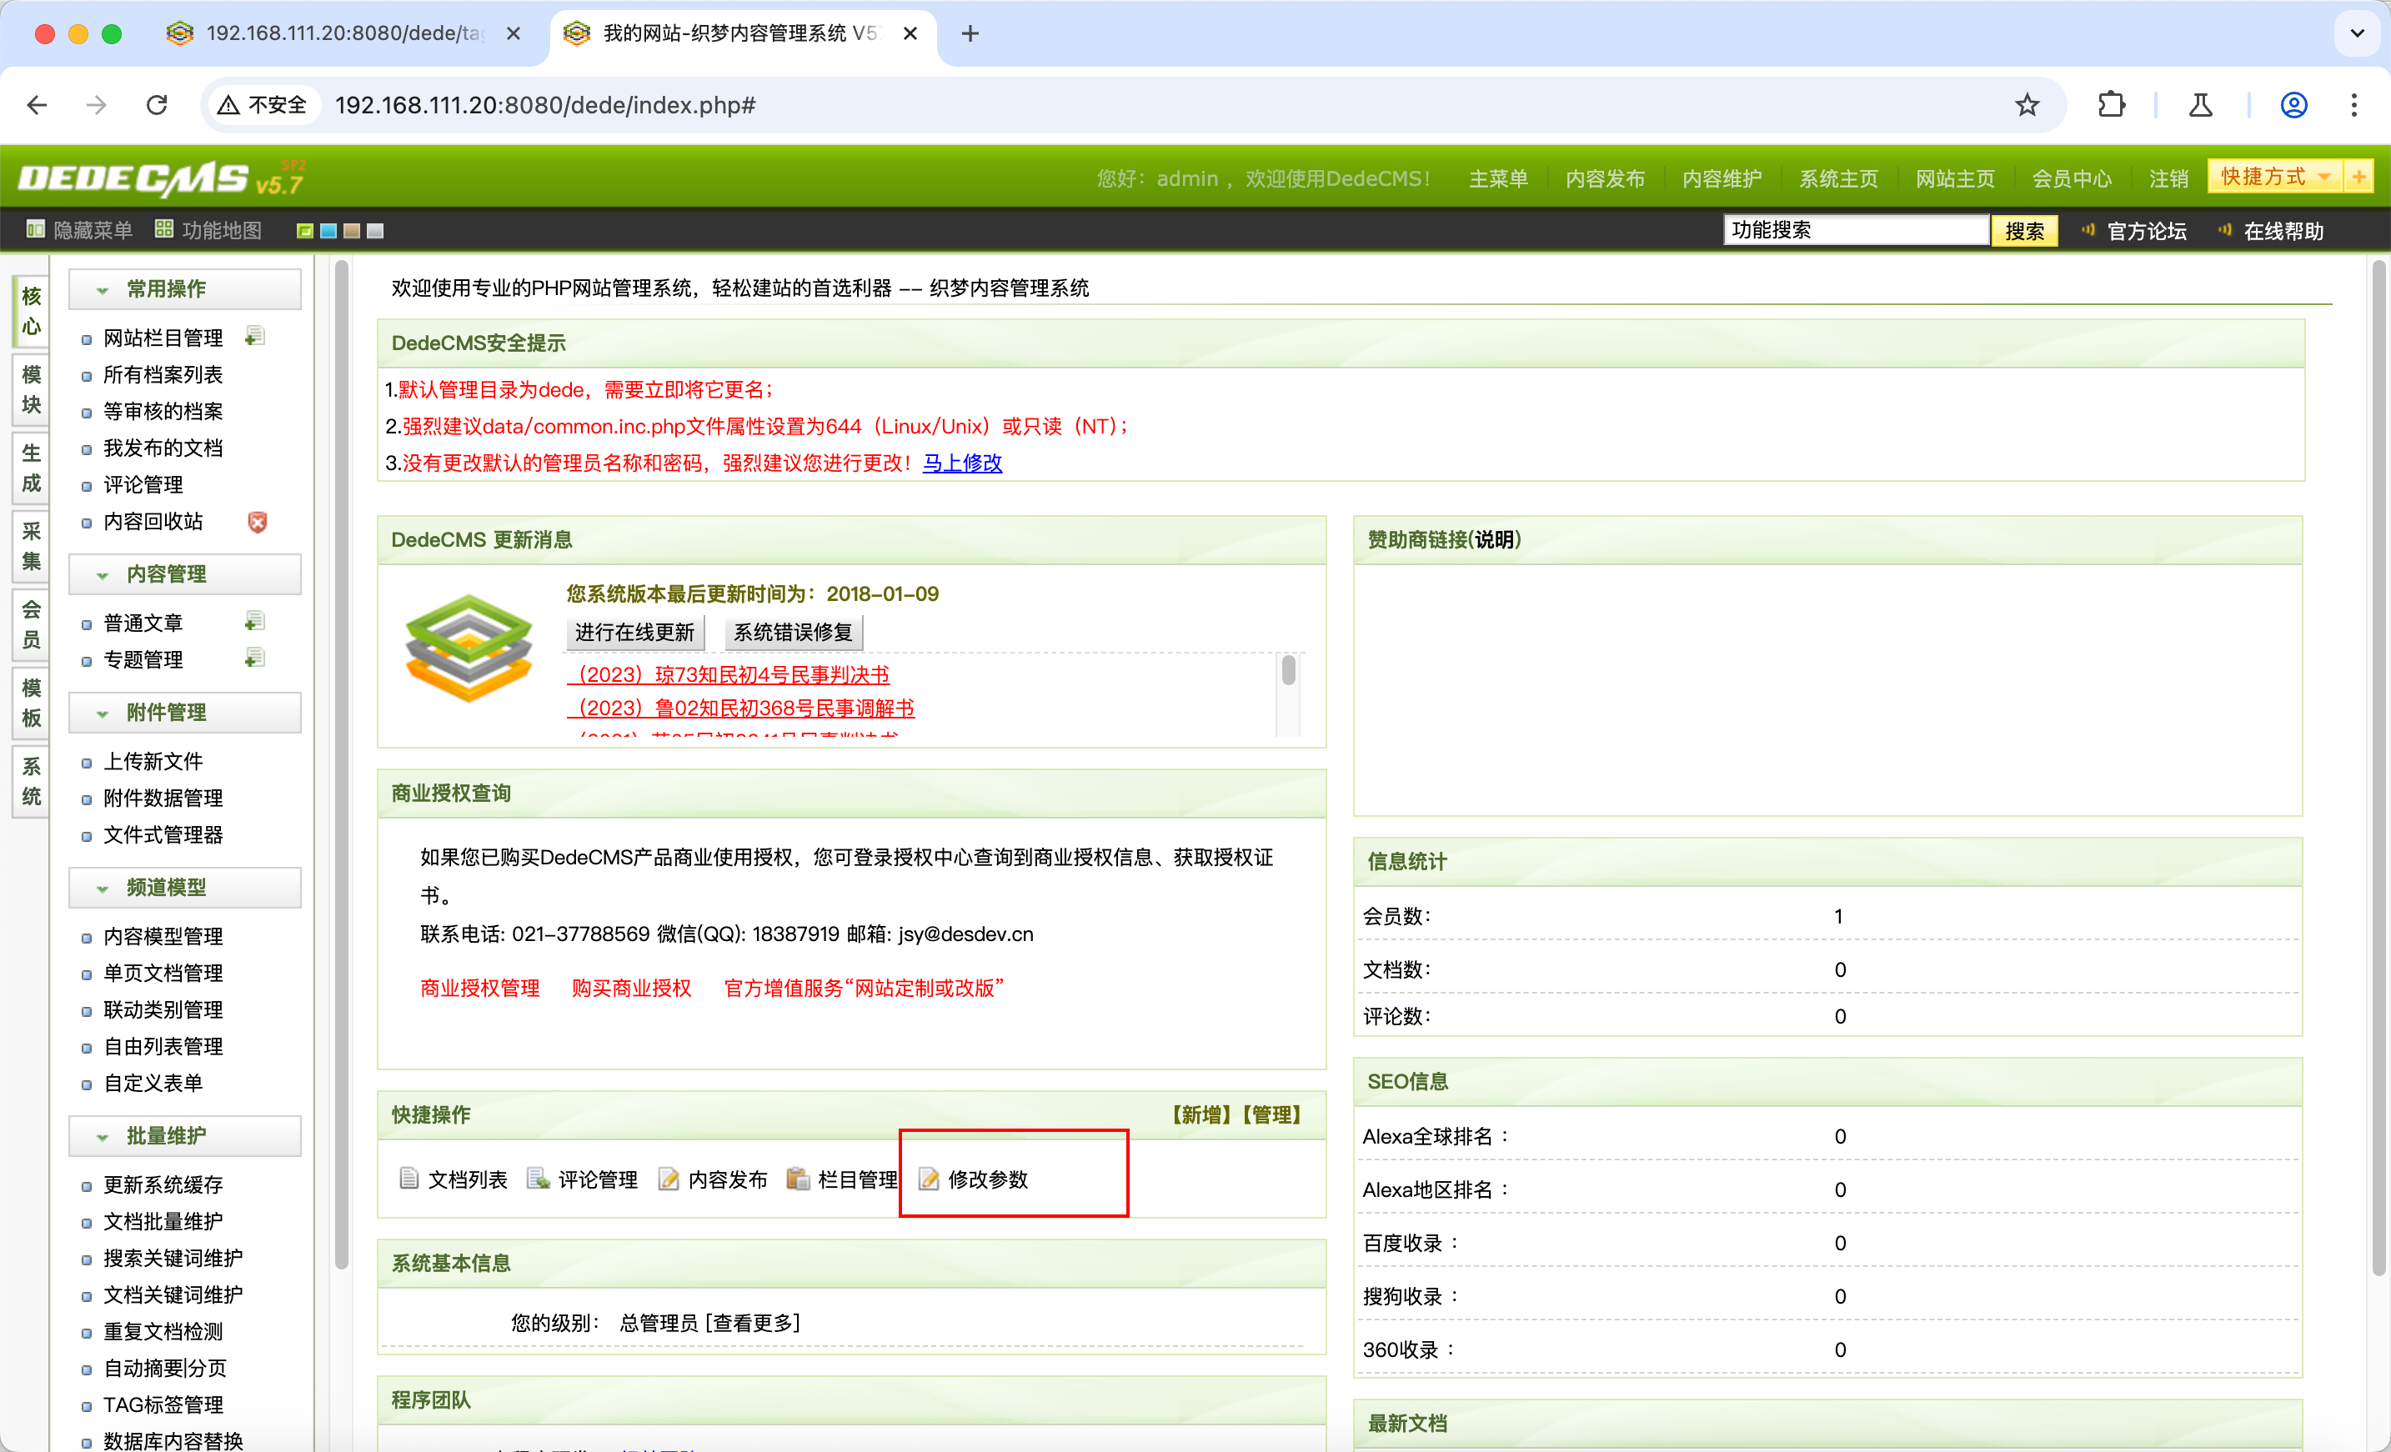Open 修改参数 quick action
The image size is (2391, 1452).
pyautogui.click(x=987, y=1179)
